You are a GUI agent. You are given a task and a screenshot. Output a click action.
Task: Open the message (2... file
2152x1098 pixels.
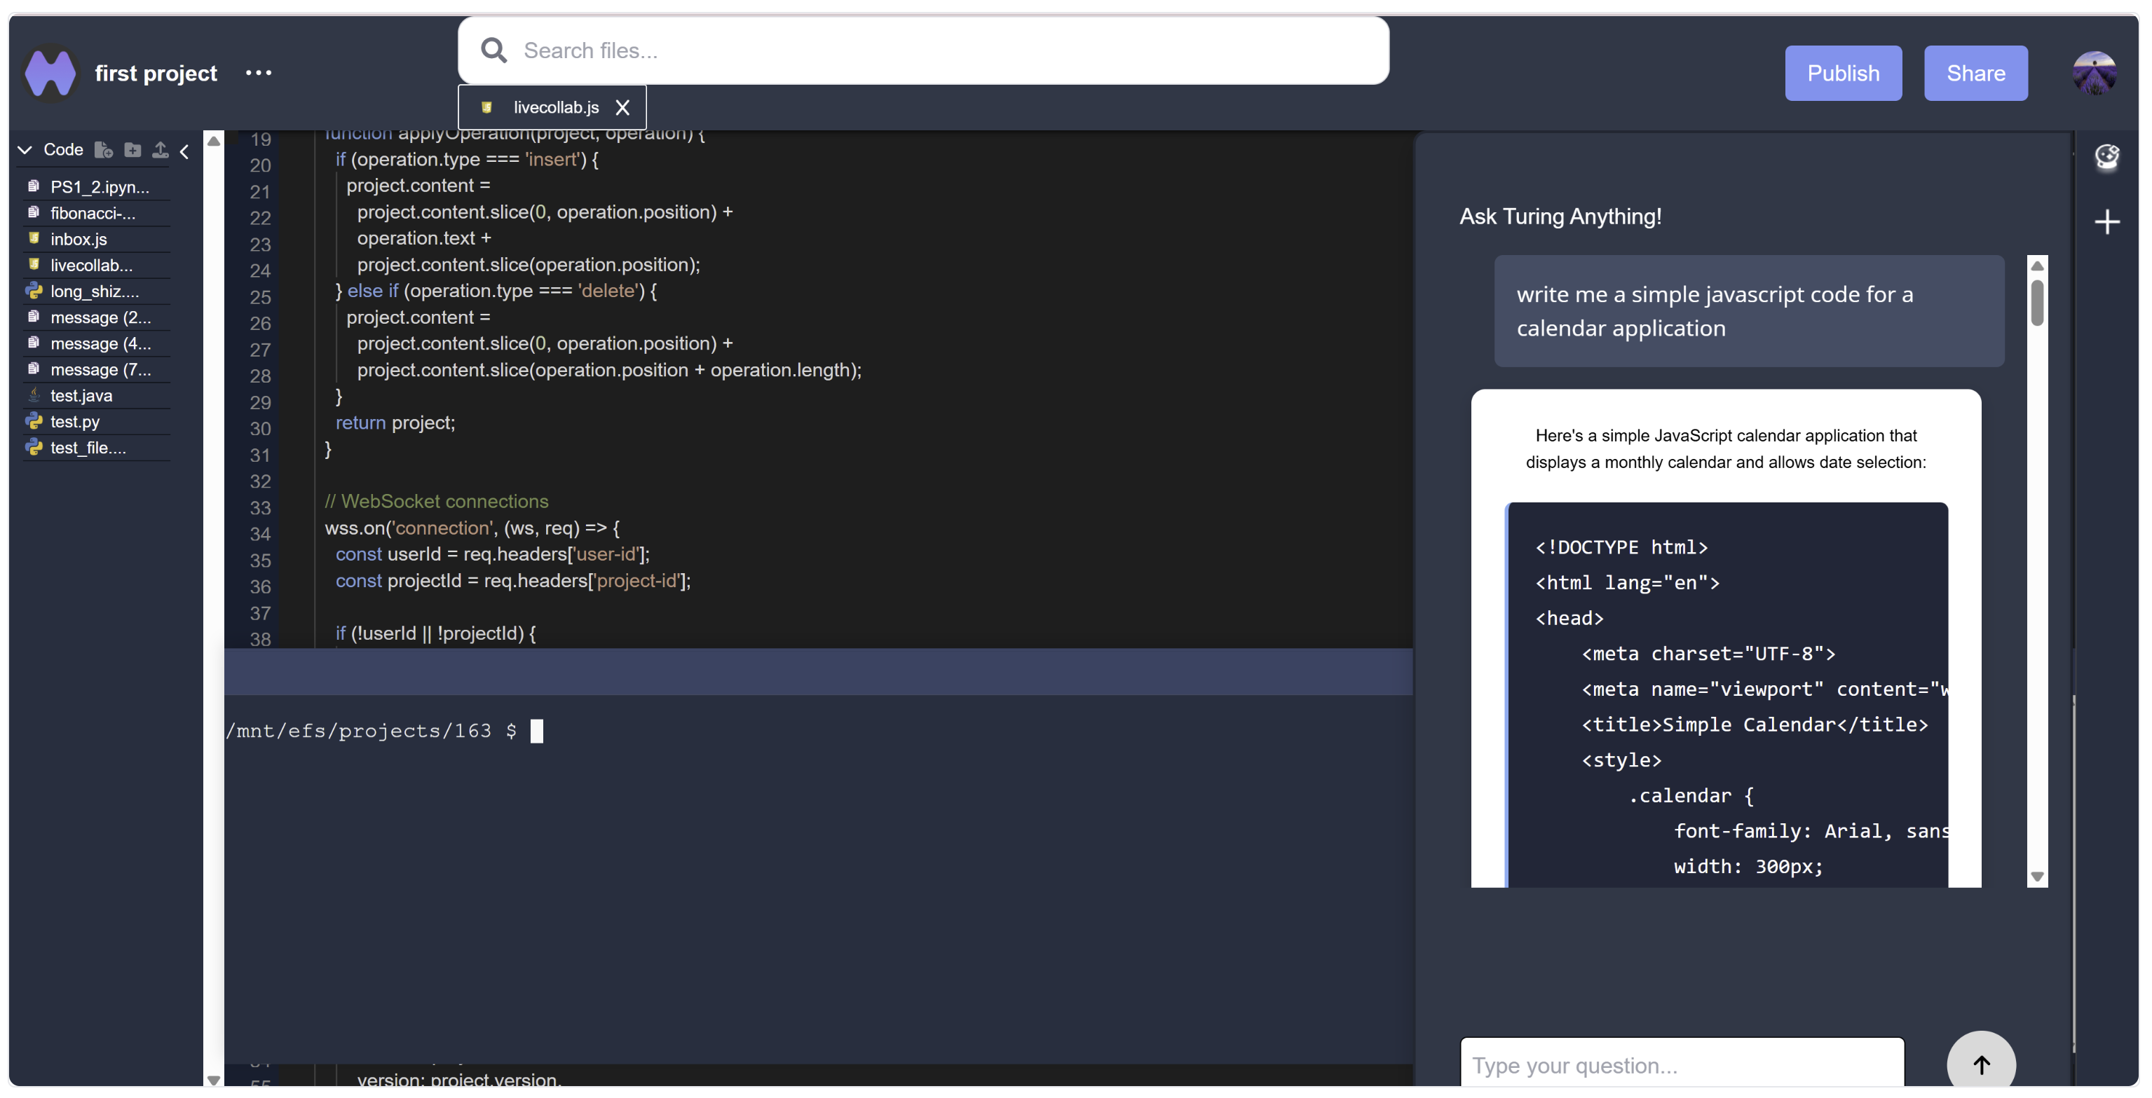point(99,317)
